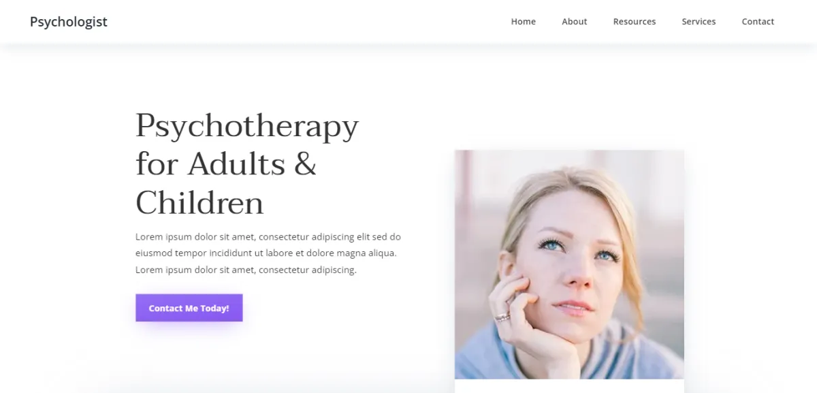
Task: Click the blank header area beside the logo
Action: coord(306,21)
